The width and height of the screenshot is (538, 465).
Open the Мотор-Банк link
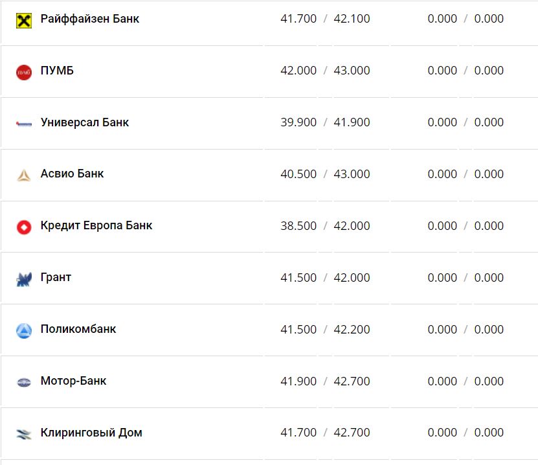point(73,381)
